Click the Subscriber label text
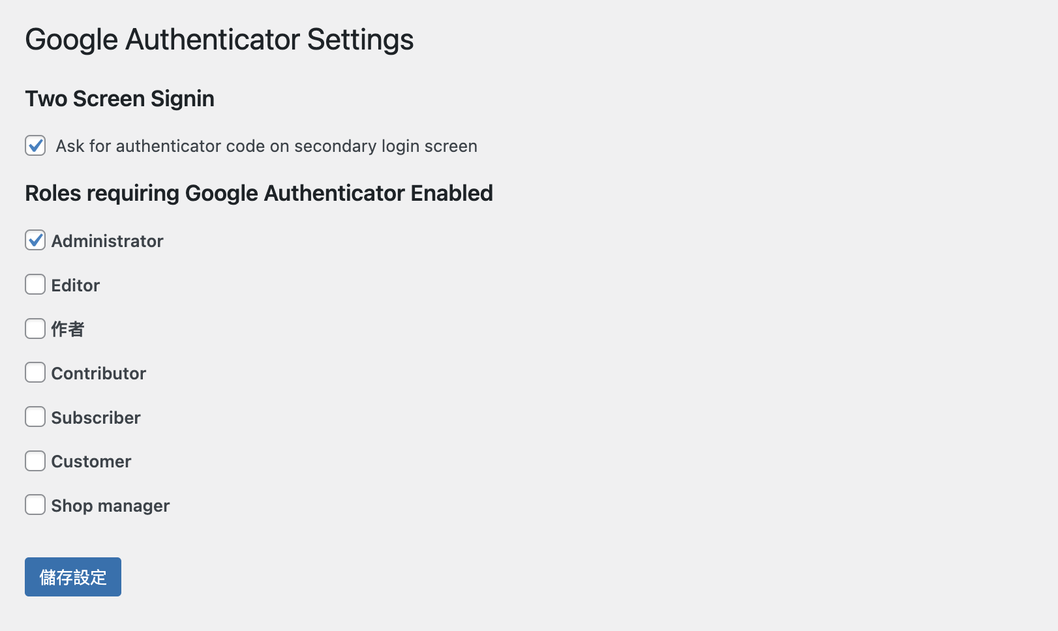The image size is (1058, 631). (95, 417)
